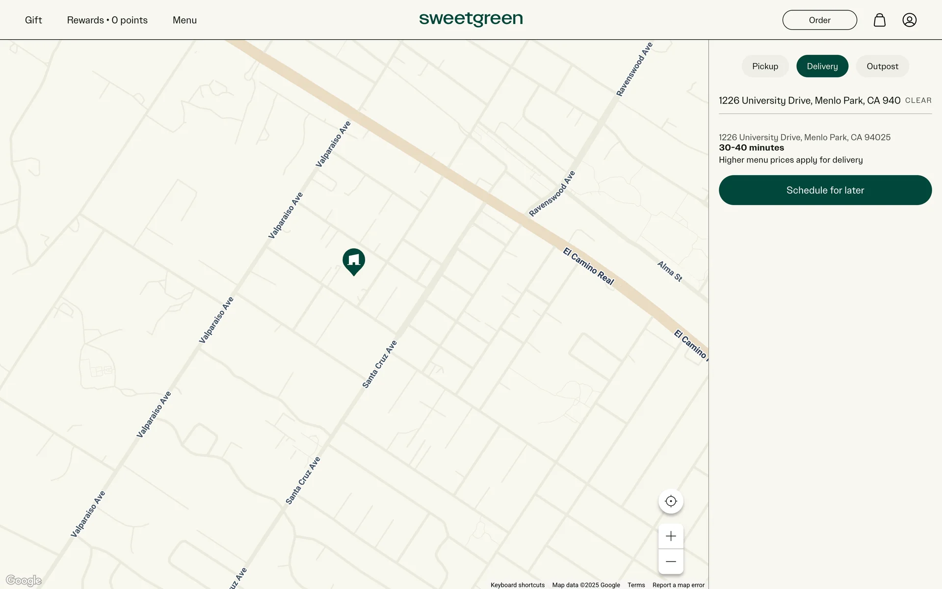This screenshot has width=942, height=589.
Task: Switch to Outpost order mode
Action: tap(882, 66)
